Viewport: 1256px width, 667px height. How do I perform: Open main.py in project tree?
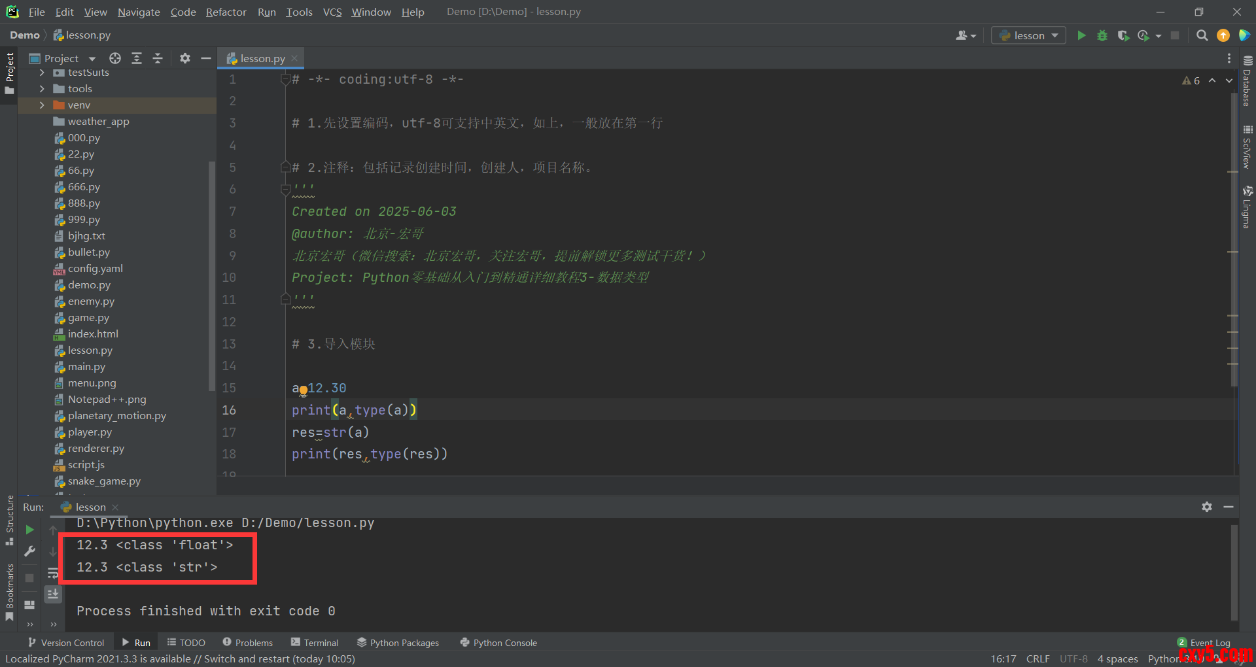(x=86, y=367)
